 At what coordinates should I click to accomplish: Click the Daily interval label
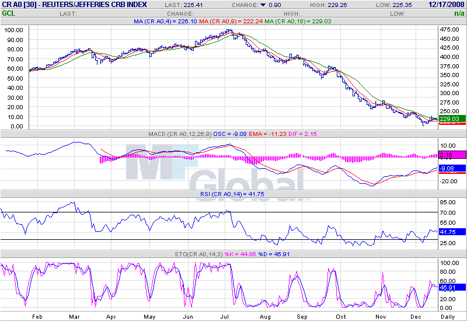click(448, 316)
